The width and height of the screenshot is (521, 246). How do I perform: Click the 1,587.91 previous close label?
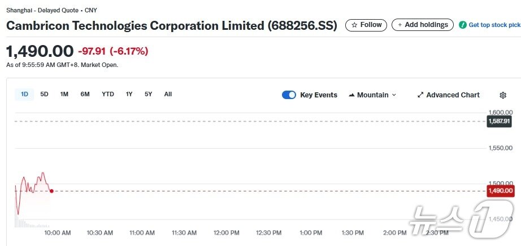(500, 121)
